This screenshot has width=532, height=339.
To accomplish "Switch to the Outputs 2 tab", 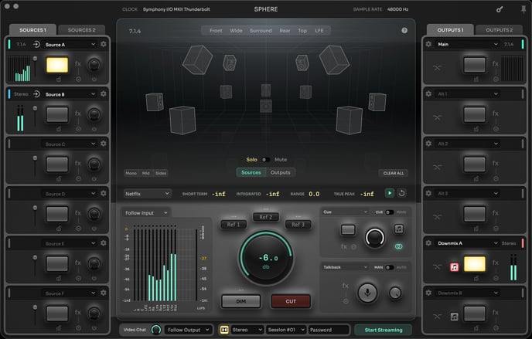I will click(x=499, y=30).
